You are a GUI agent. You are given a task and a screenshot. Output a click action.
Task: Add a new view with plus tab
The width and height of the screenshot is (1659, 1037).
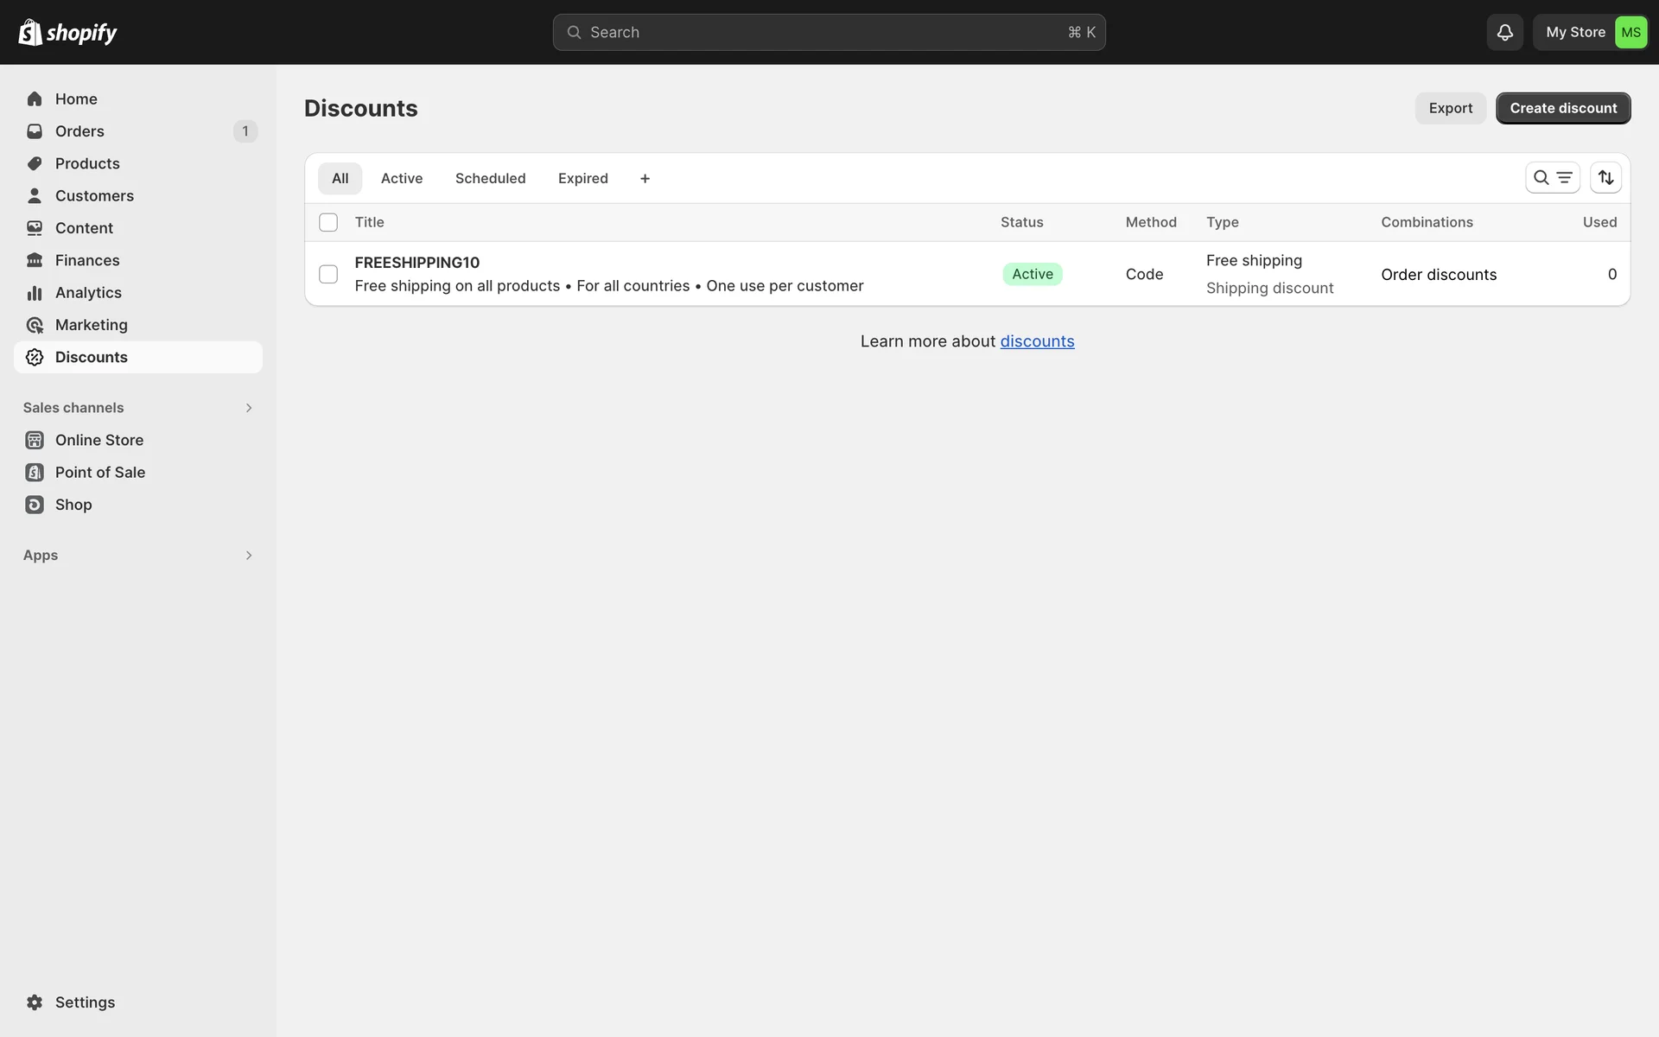(645, 178)
